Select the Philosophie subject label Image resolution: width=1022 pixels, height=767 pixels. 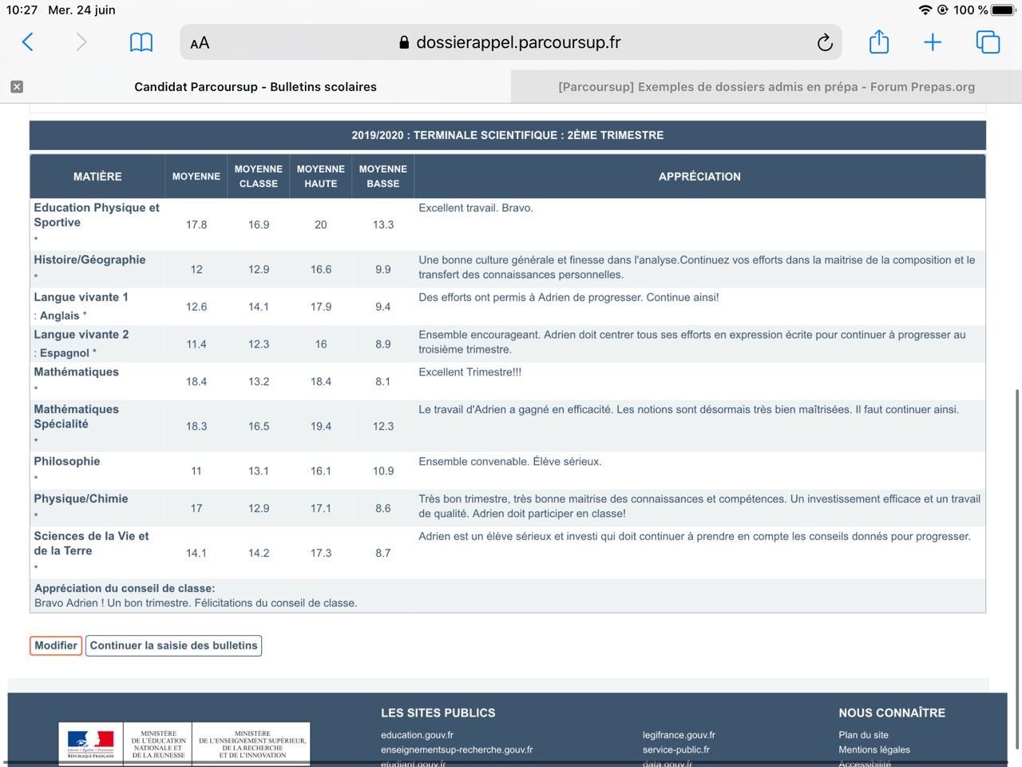coord(67,461)
